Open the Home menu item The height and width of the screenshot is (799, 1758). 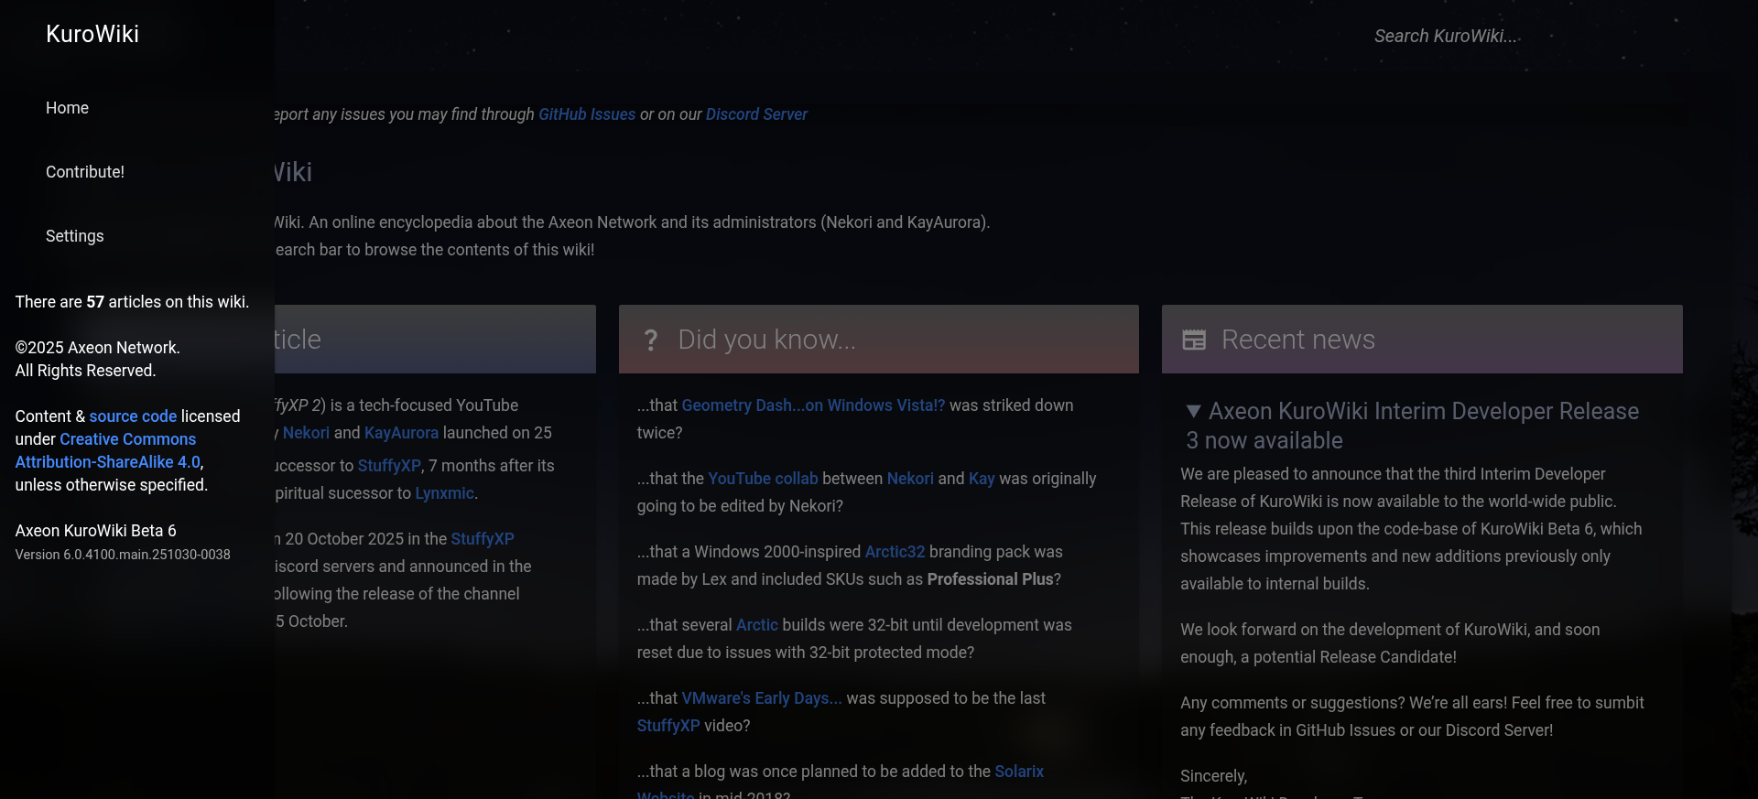coord(67,108)
